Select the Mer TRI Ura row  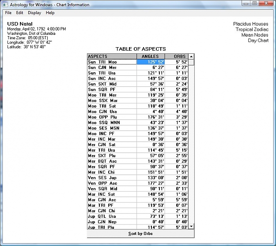[138, 150]
